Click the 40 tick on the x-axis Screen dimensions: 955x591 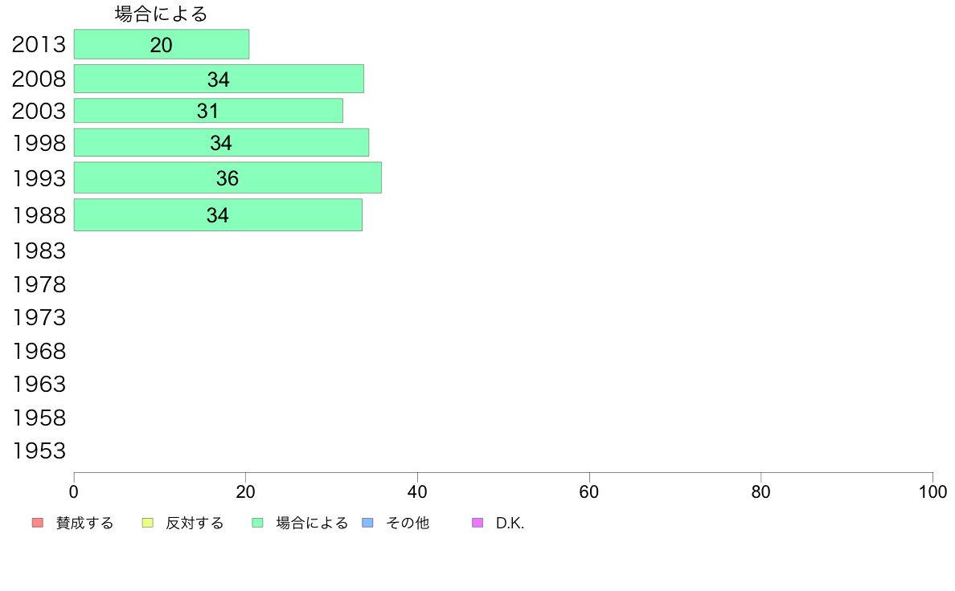(x=417, y=491)
